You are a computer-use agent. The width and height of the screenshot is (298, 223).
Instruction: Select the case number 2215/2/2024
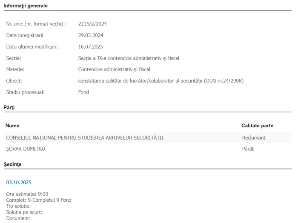click(x=92, y=24)
